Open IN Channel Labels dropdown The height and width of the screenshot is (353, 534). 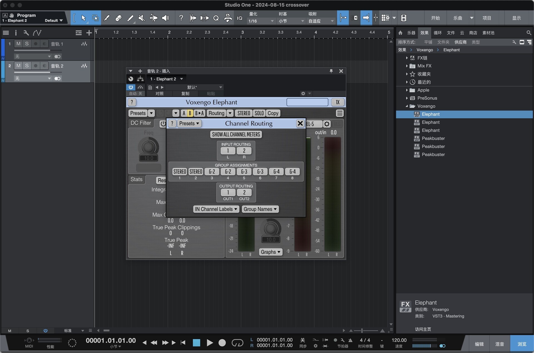216,209
